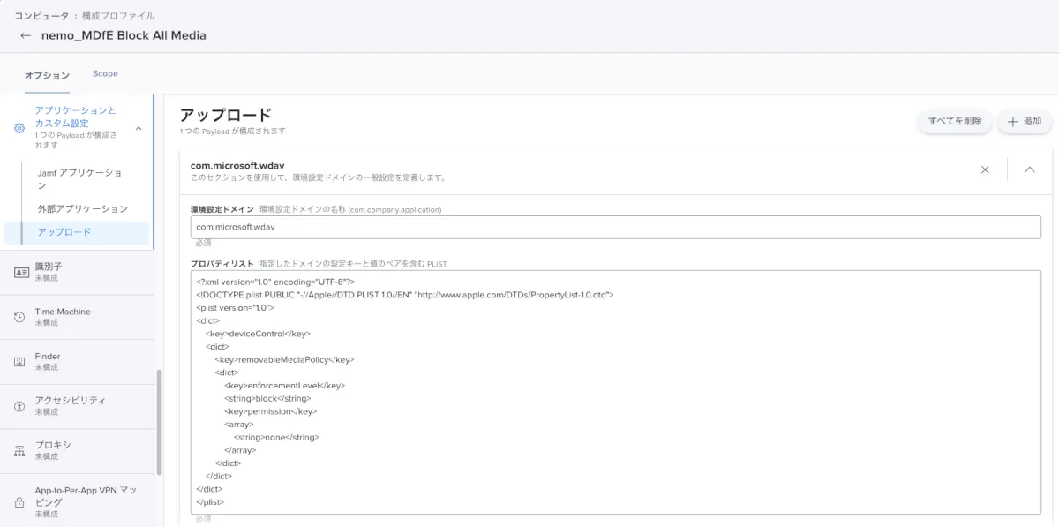
Task: Switch to the Scope tab
Action: [105, 74]
